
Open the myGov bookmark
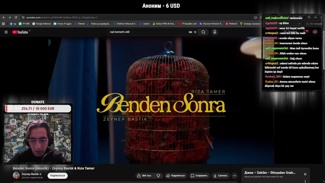pos(144,24)
